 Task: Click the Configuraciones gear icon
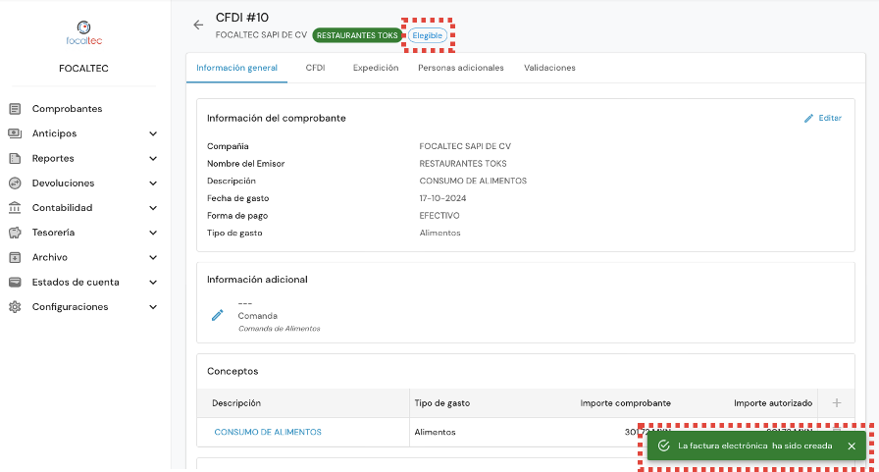15,306
